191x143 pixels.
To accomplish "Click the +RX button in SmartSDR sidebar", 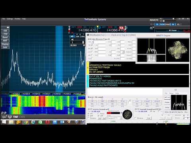I will point(5,31).
